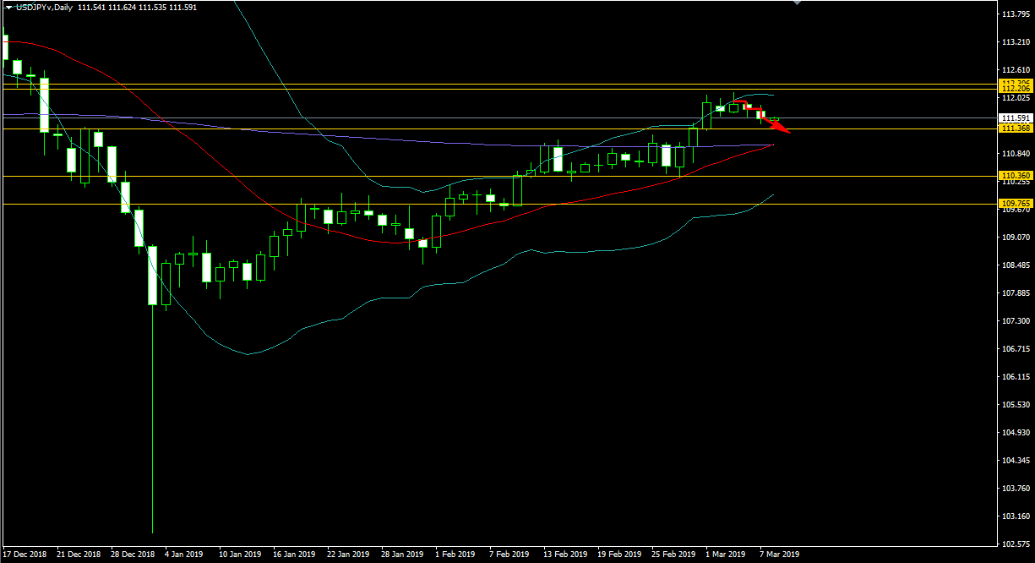Click the 107.300 price scale value
Viewport: 1035px width, 563px height.
point(1015,321)
